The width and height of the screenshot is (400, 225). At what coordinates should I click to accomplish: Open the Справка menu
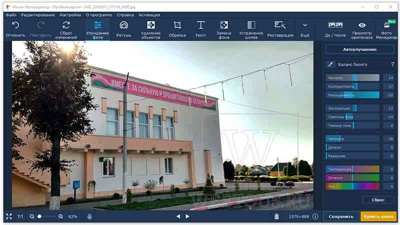coord(125,15)
